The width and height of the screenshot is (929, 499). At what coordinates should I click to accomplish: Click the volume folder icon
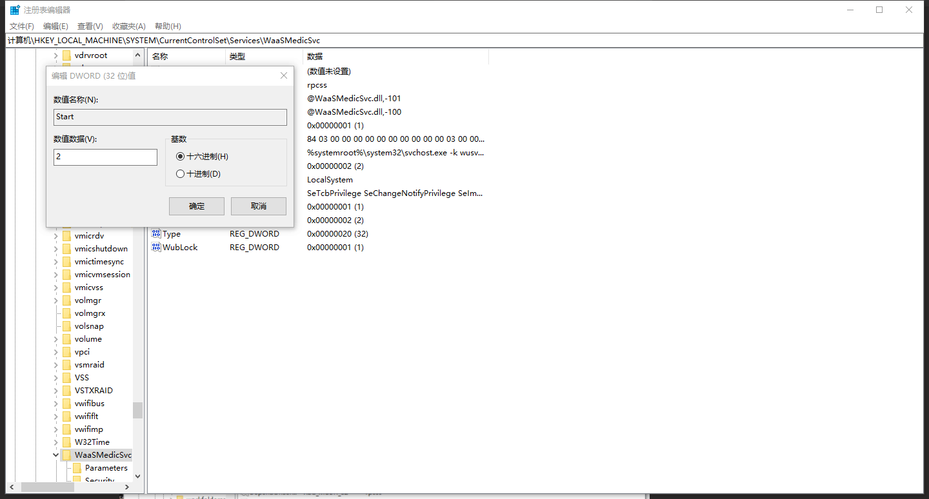[66, 339]
